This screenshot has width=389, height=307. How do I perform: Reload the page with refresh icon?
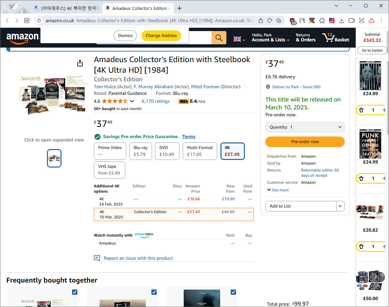tap(270, 20)
